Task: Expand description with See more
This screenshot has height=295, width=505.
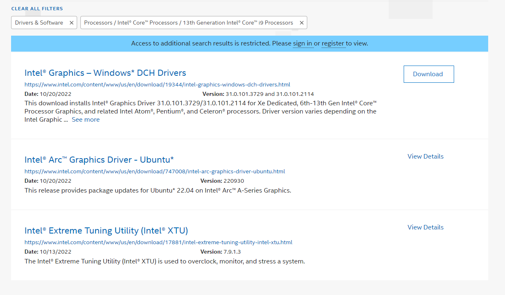Action: coord(86,120)
